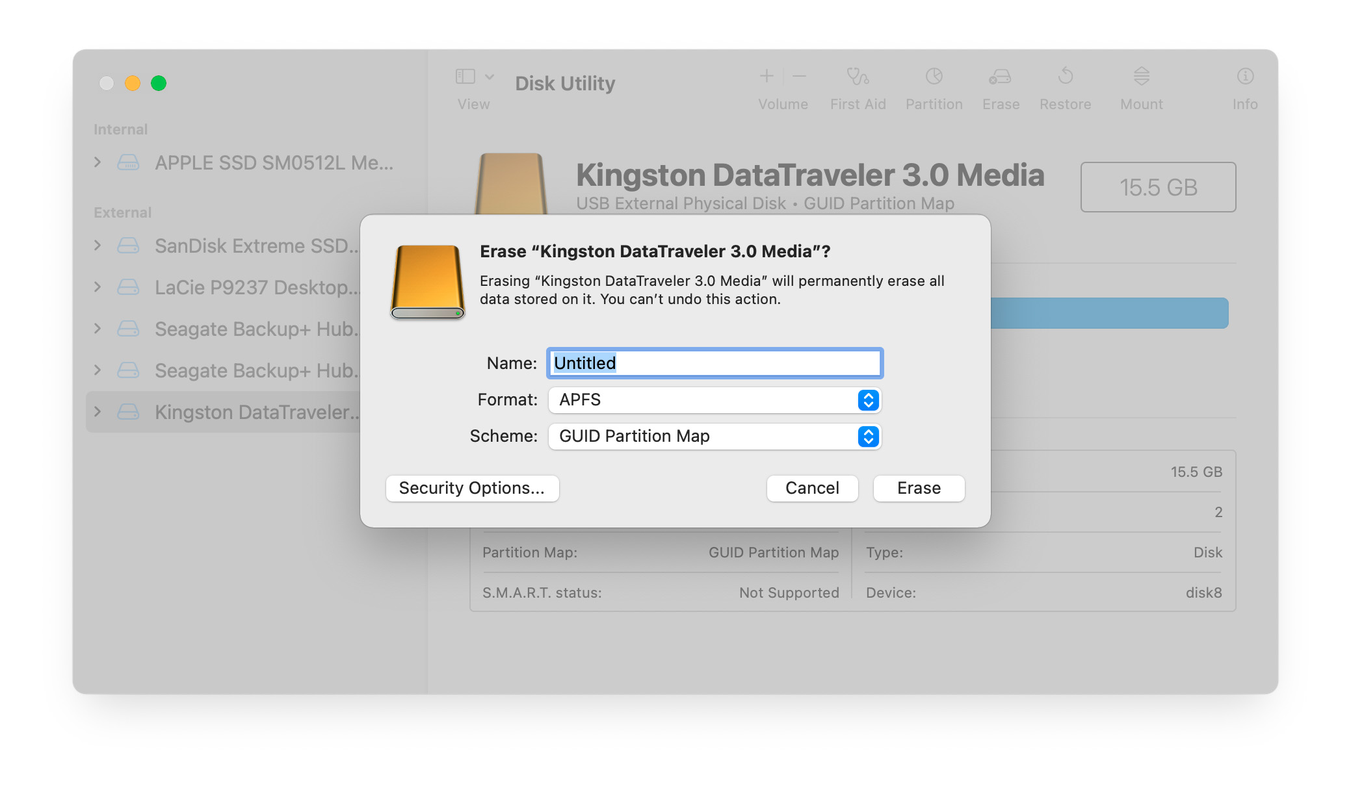Confirm with the Erase button
1351x790 pixels.
918,488
